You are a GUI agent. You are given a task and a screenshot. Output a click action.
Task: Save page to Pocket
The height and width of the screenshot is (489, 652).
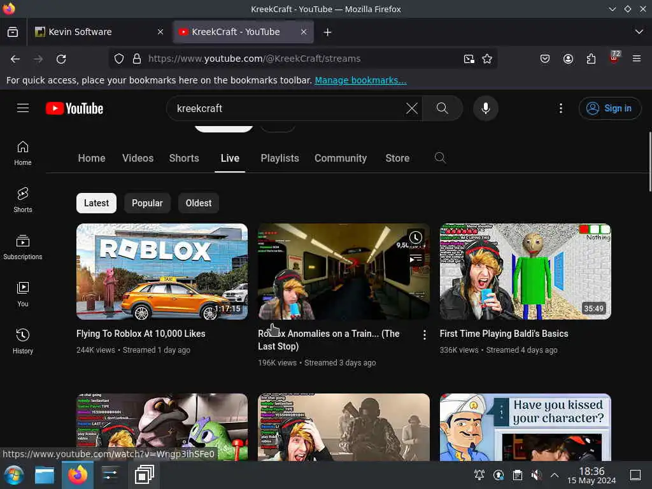coord(545,59)
